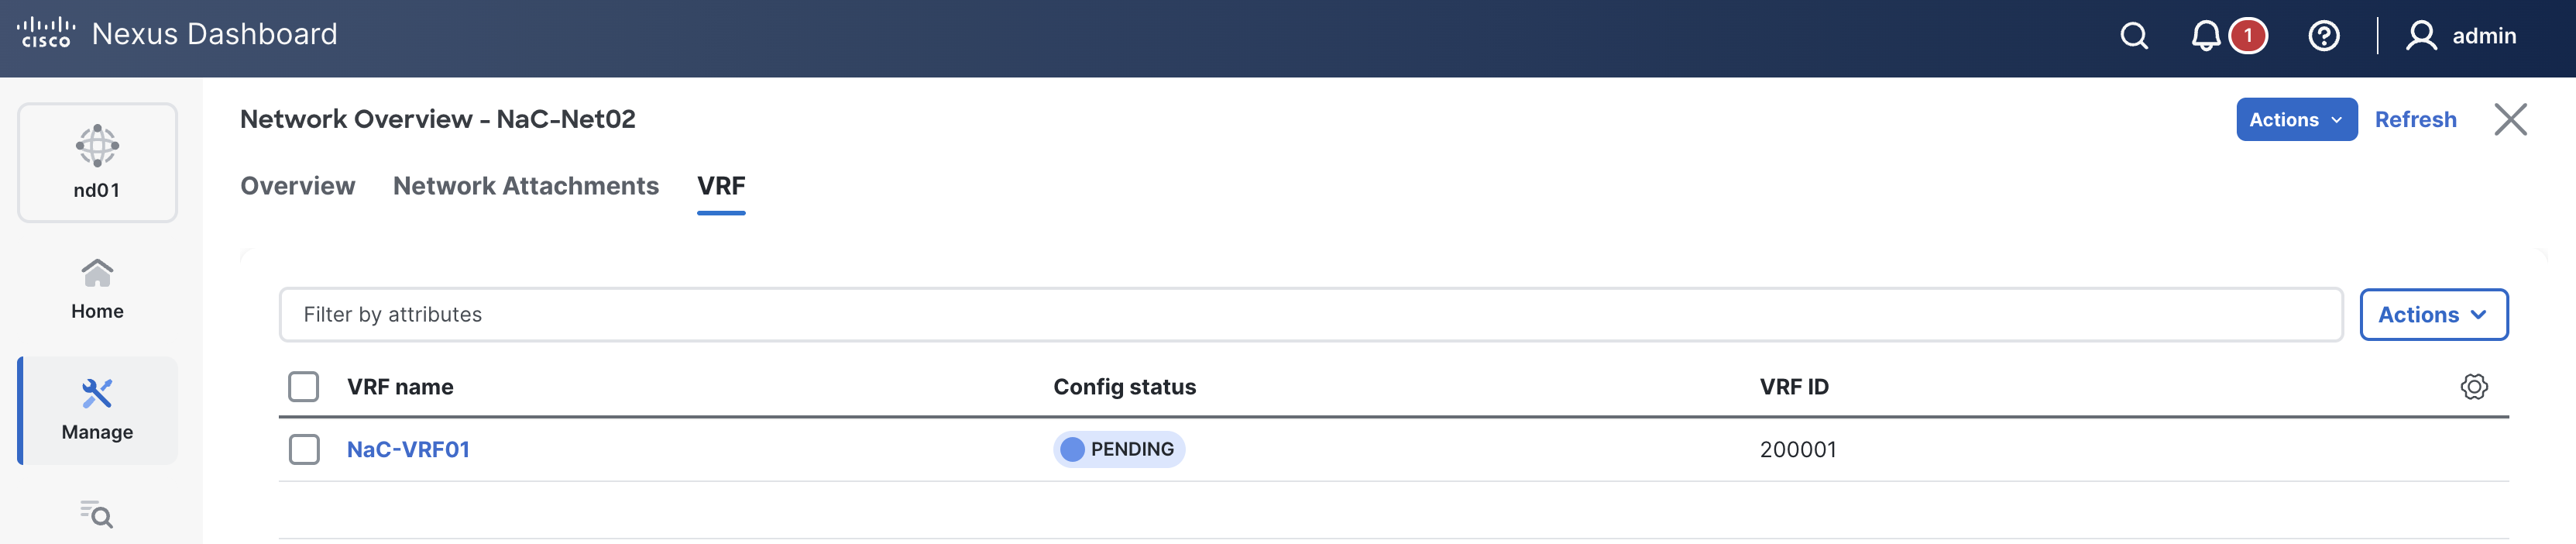
Task: Expand the table Actions dropdown
Action: coord(2433,315)
